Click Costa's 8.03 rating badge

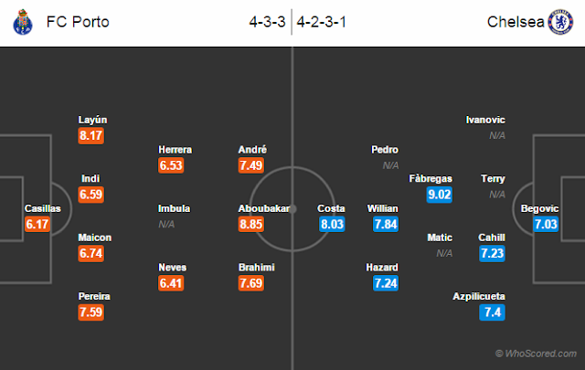[332, 223]
